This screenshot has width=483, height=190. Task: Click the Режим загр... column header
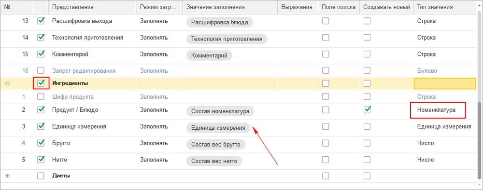click(159, 7)
